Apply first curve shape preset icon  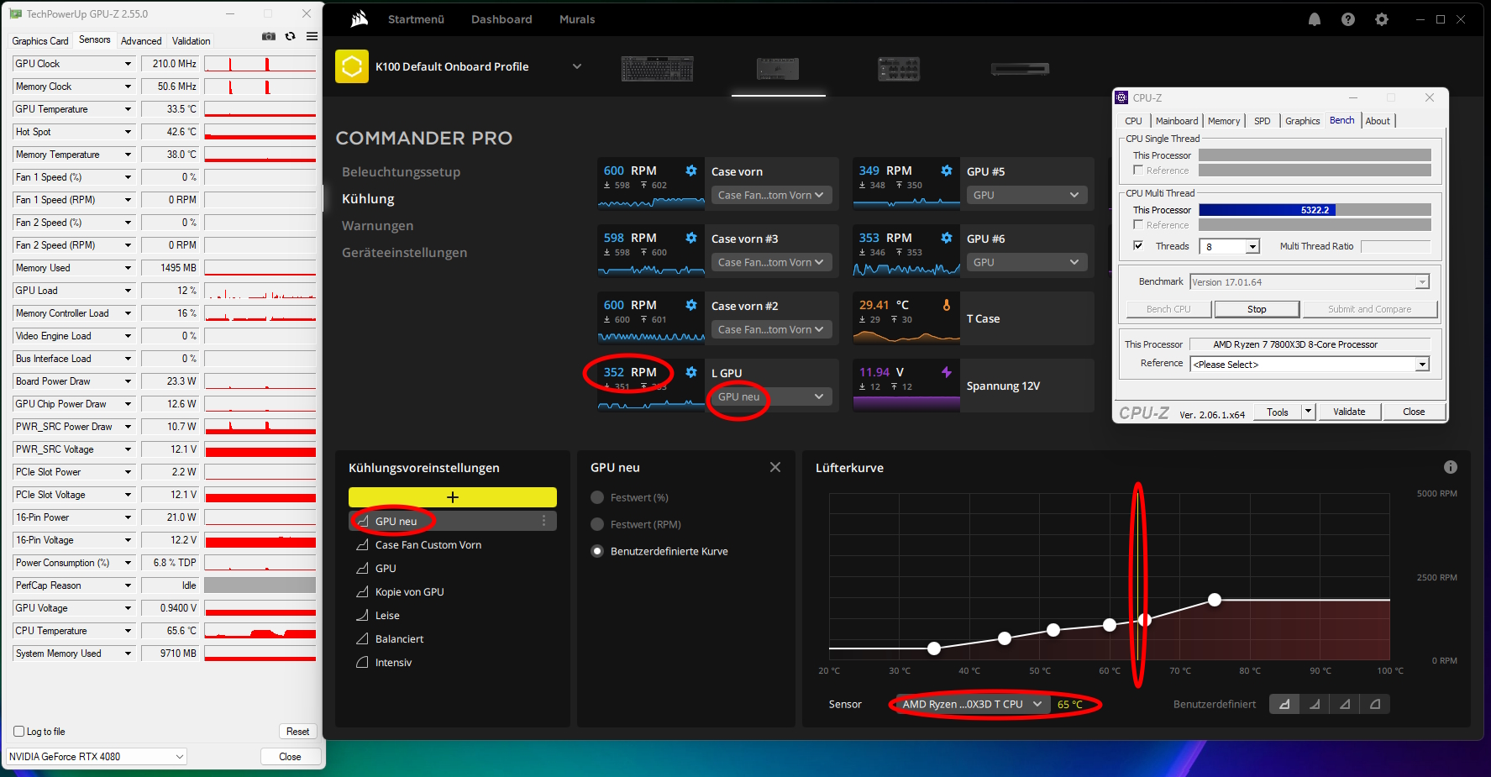(1284, 704)
